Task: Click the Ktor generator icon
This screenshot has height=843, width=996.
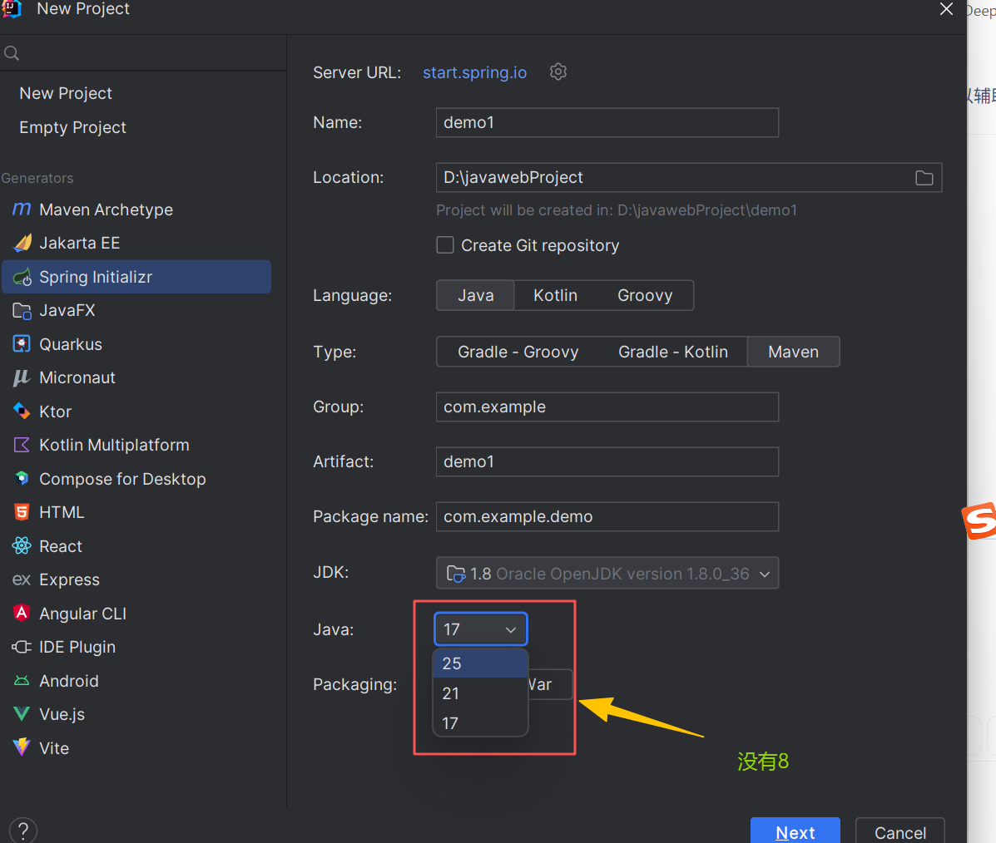Action: [x=22, y=412]
